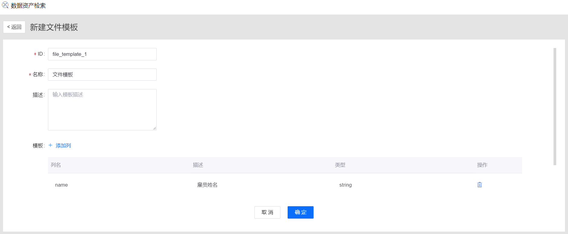The width and height of the screenshot is (568, 234).
Task: Click the 描述 textarea
Action: pyautogui.click(x=102, y=110)
